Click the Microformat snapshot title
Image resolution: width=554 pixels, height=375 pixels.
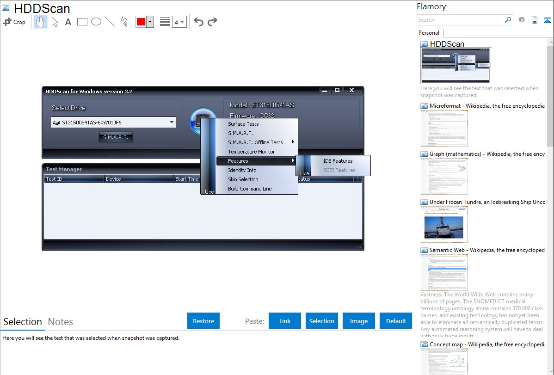pyautogui.click(x=487, y=106)
